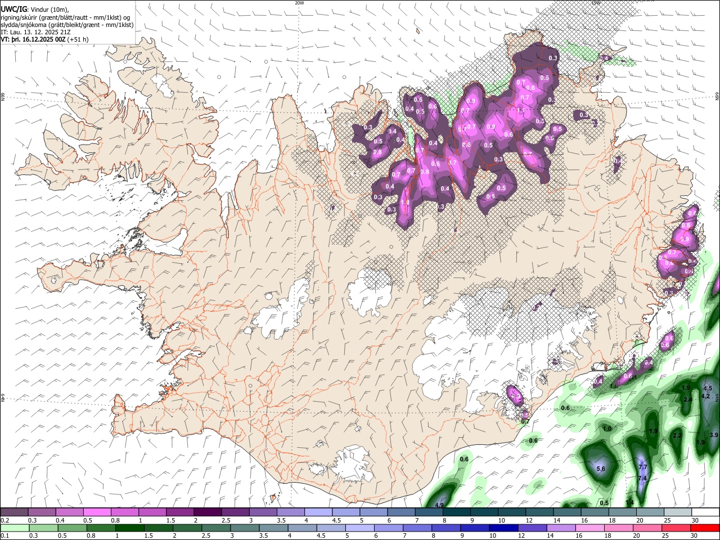Select pink lower legend swatch above 18

click(619, 528)
